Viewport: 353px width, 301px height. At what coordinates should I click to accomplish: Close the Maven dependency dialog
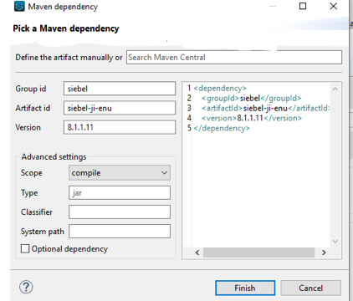pyautogui.click(x=333, y=6)
